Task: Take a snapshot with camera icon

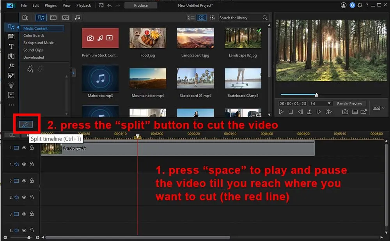Action: [345, 112]
